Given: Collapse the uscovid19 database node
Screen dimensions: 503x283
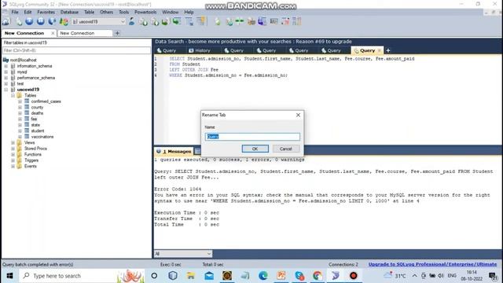Looking at the screenshot, I should pos(6,90).
